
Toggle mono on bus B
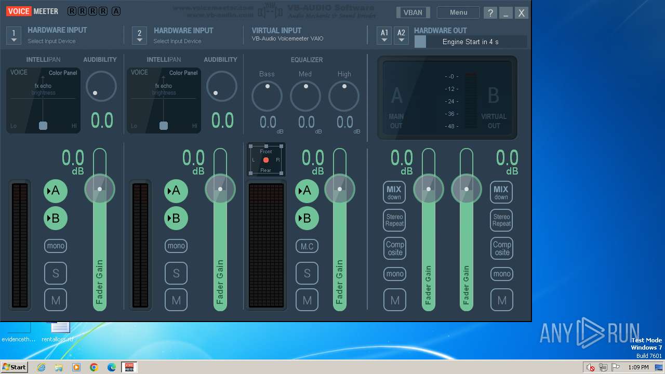pos(502,274)
